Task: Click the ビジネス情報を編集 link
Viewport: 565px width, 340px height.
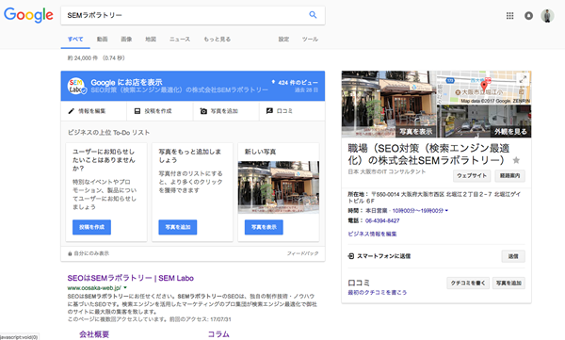Action: click(372, 234)
